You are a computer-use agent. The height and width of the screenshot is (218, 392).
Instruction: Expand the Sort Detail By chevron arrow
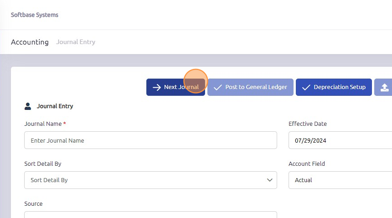tap(269, 180)
